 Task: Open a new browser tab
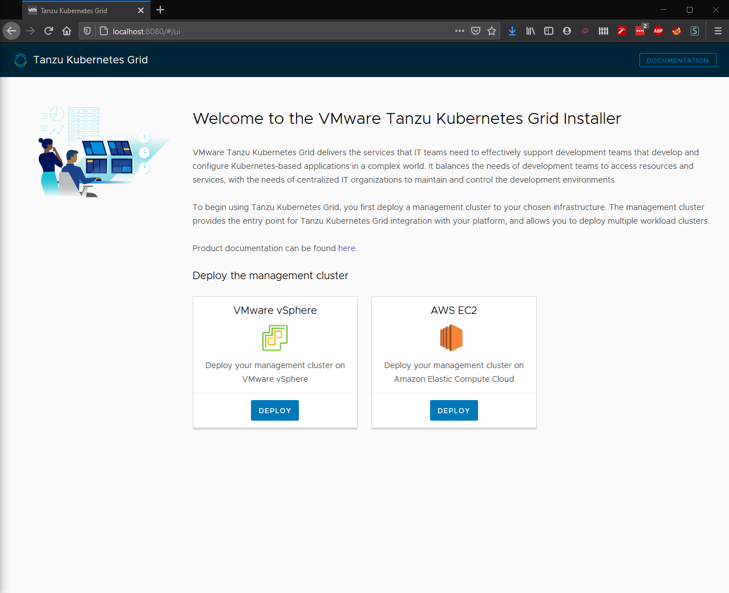pyautogui.click(x=160, y=10)
